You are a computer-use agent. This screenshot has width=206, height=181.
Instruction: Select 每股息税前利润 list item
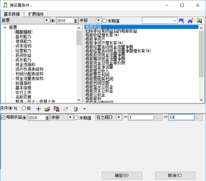[99, 79]
